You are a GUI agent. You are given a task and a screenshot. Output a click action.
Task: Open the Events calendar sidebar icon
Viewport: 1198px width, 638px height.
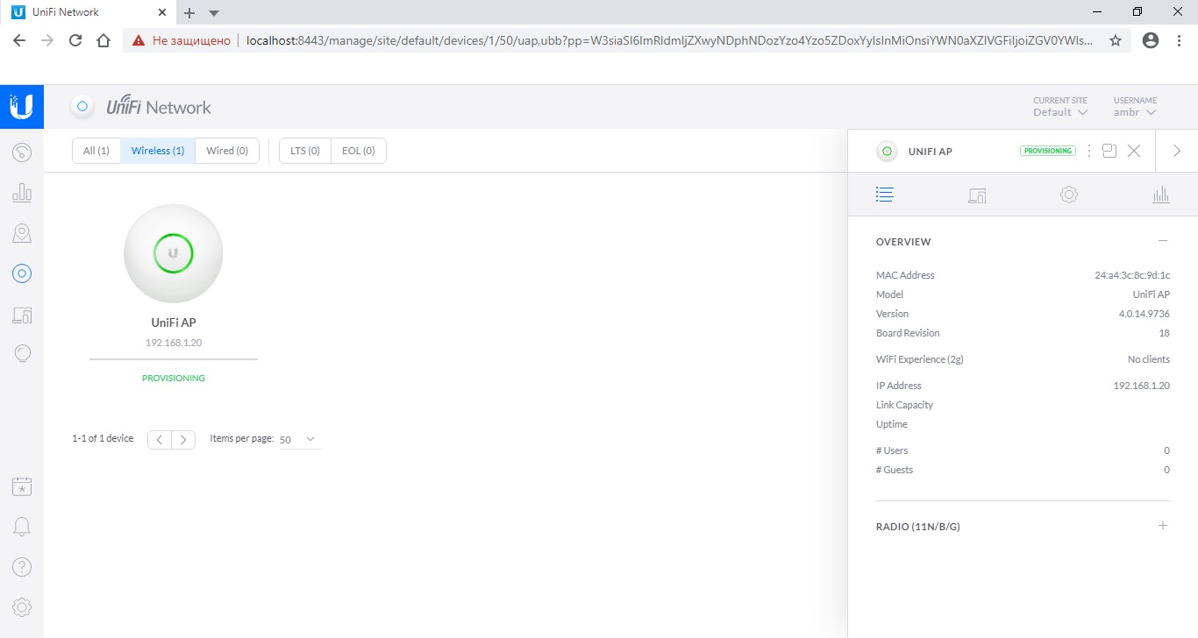[x=22, y=486]
